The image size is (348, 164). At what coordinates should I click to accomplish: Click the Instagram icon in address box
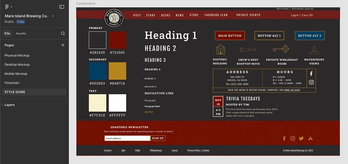311,82
